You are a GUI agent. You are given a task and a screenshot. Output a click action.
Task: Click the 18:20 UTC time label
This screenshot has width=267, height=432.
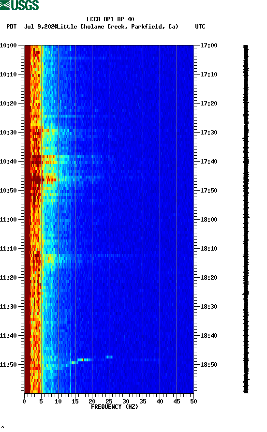[x=208, y=278]
